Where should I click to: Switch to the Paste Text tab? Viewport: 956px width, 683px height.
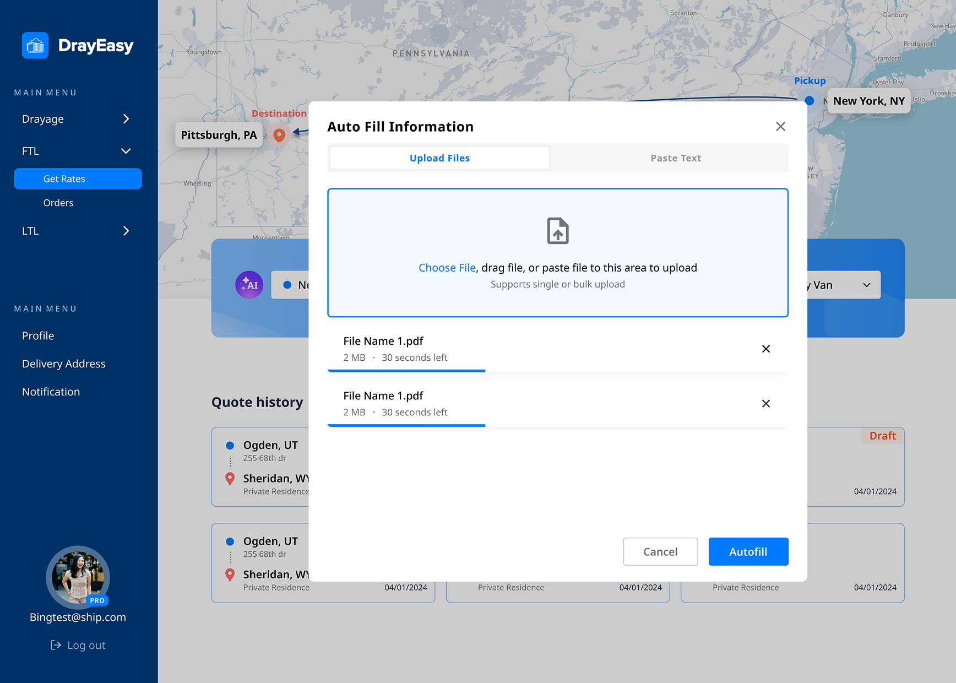point(675,158)
